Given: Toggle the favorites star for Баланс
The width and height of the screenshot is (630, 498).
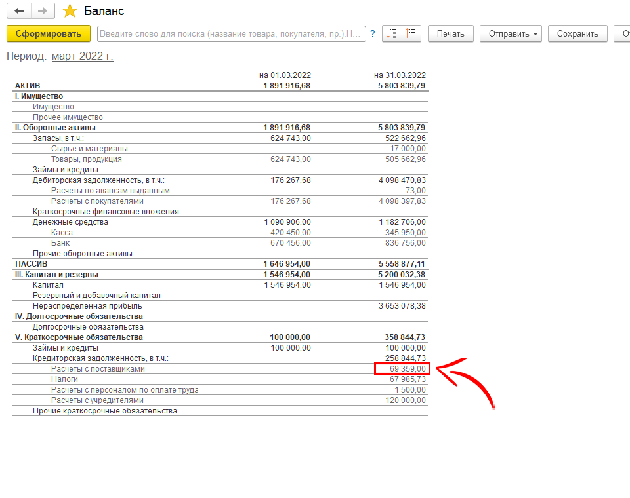Looking at the screenshot, I should 69,11.
